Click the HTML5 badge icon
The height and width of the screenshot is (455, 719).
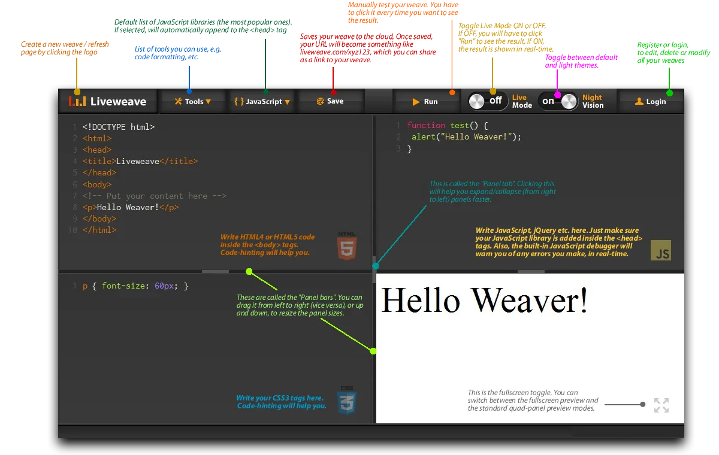(347, 245)
